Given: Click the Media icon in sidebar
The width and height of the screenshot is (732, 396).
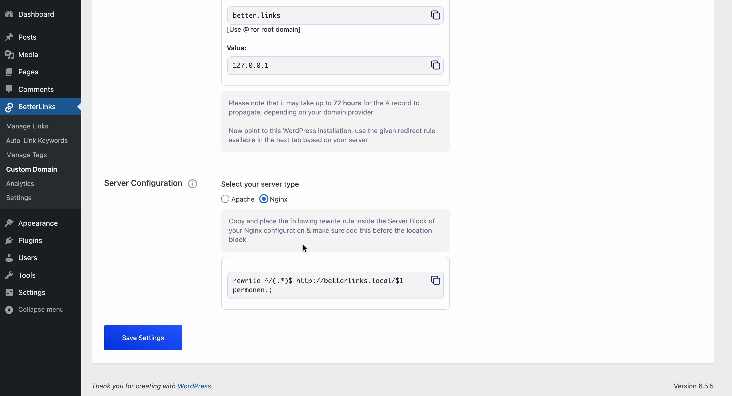Looking at the screenshot, I should 9,55.
